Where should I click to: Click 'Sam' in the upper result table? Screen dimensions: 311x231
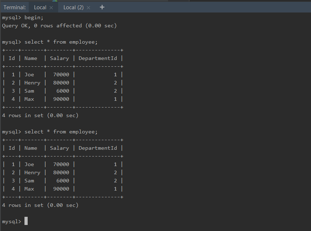point(29,91)
